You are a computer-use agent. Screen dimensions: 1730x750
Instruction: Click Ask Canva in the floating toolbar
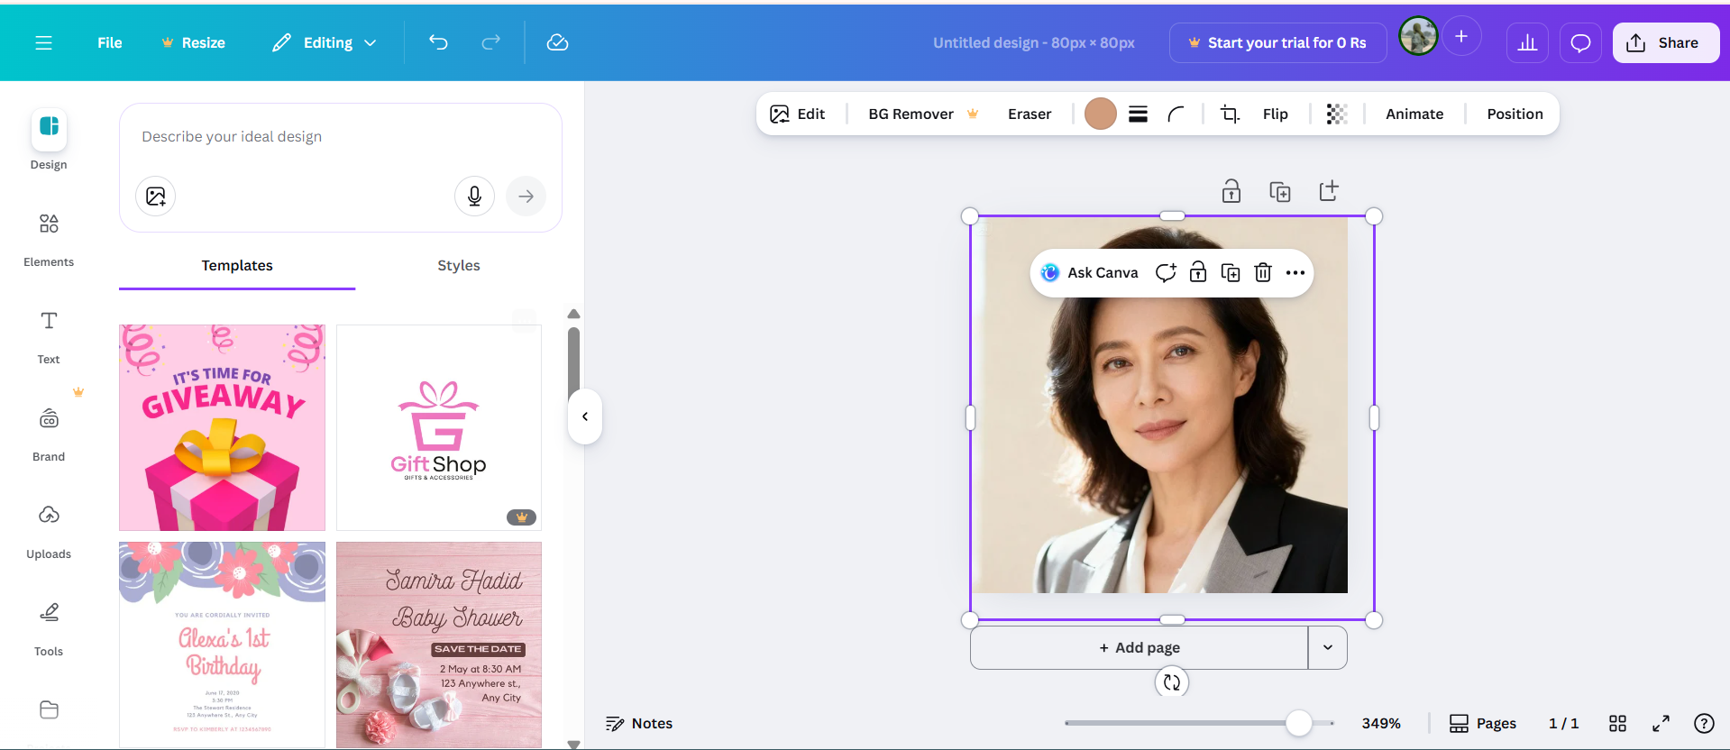[x=1089, y=273]
